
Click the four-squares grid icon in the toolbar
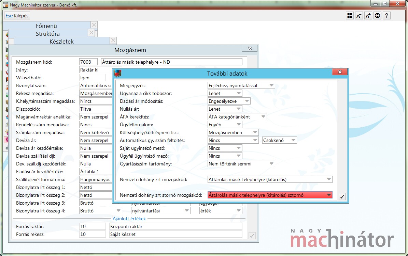coord(350,16)
